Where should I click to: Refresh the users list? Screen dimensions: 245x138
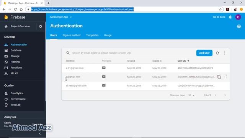tap(217, 53)
